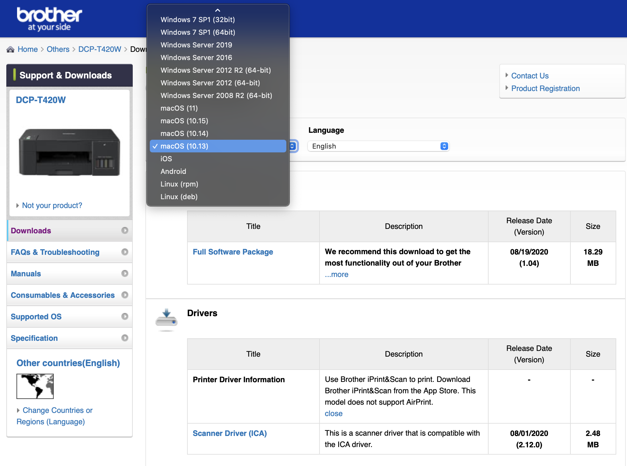Image resolution: width=627 pixels, height=466 pixels.
Task: Click the arrow icon beside Supported OS
Action: tap(125, 316)
